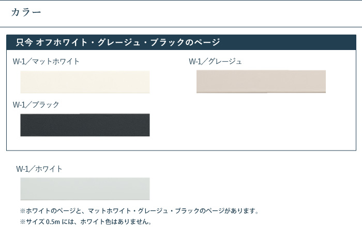Click the カラー section heading
The height and width of the screenshot is (232, 362).
[x=26, y=12]
